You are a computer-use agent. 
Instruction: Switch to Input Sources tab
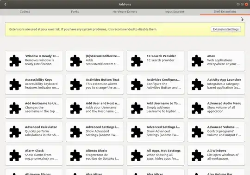point(175,12)
